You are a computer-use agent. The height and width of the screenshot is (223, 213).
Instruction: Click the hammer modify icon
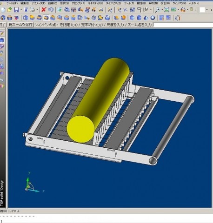(x=80, y=10)
